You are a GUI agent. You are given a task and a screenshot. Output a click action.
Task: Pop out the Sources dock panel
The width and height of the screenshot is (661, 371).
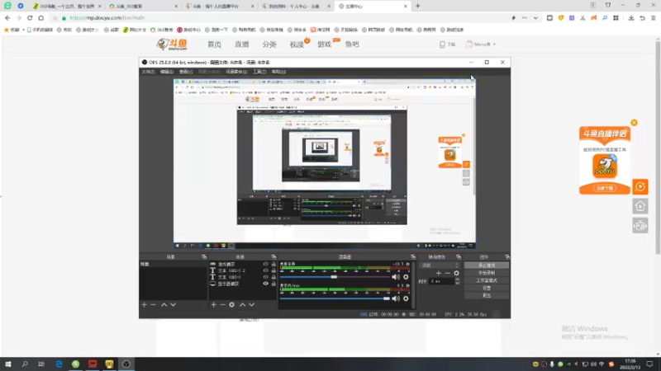click(x=273, y=256)
